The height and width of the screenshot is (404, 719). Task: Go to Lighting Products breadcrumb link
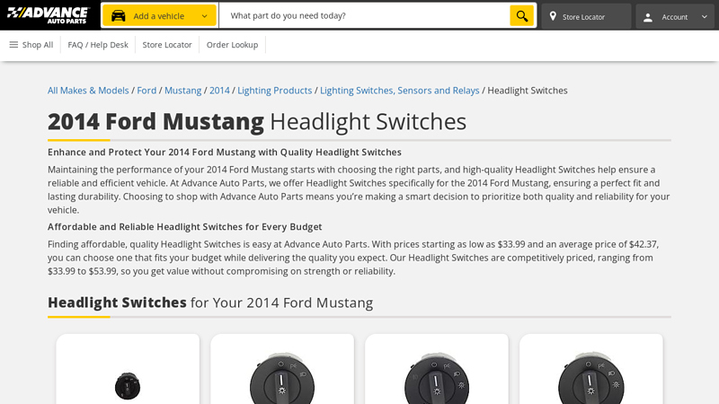[x=275, y=91]
